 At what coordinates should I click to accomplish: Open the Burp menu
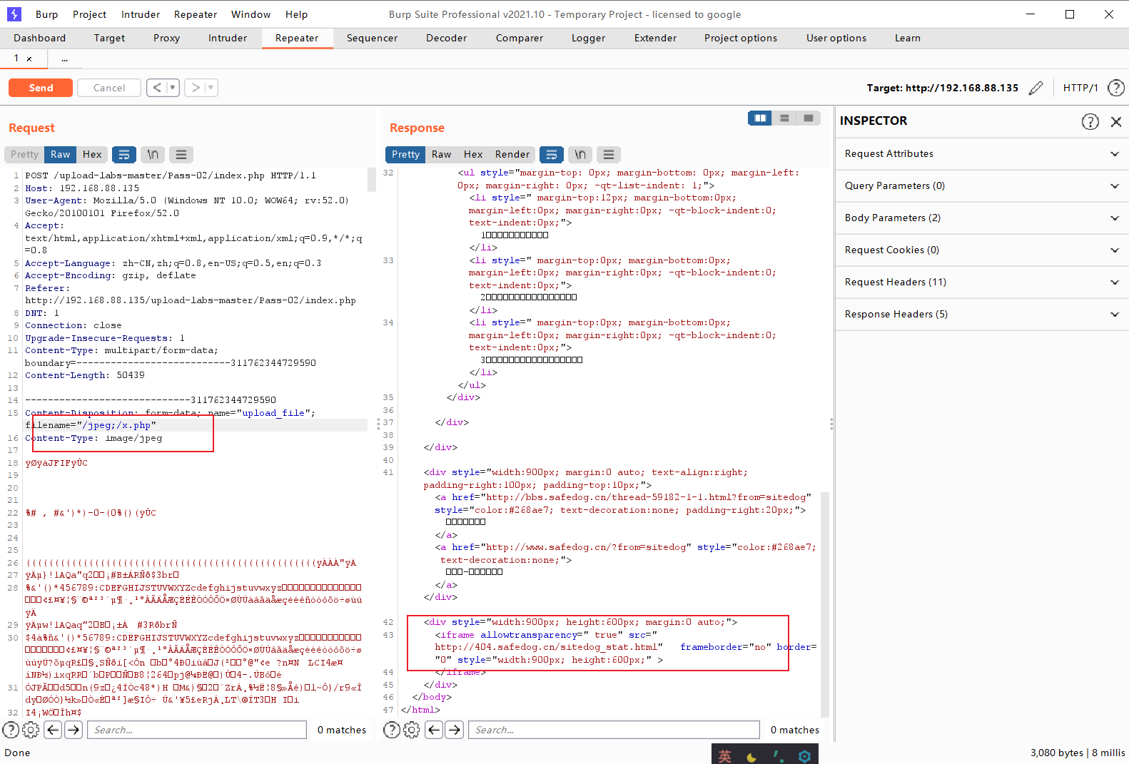pos(46,14)
